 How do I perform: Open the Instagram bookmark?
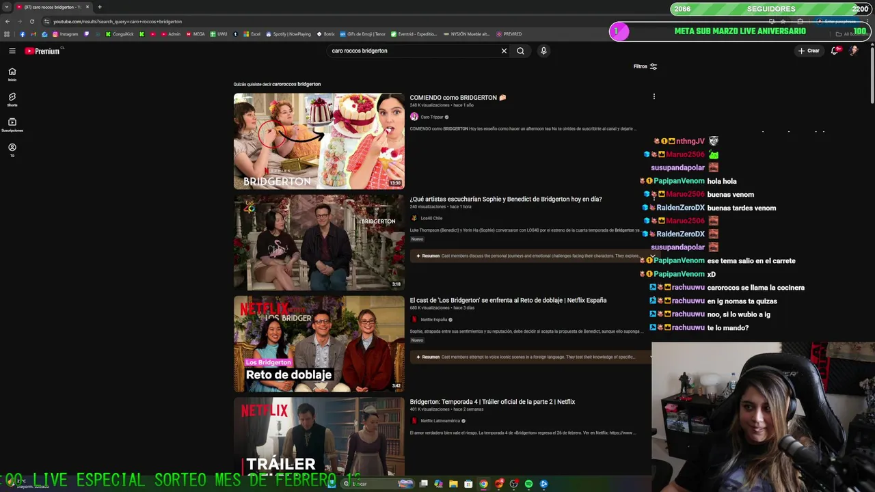click(66, 34)
